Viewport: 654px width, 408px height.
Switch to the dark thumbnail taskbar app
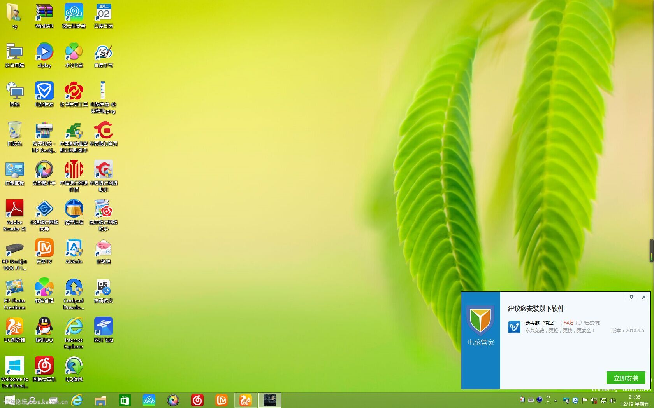269,400
